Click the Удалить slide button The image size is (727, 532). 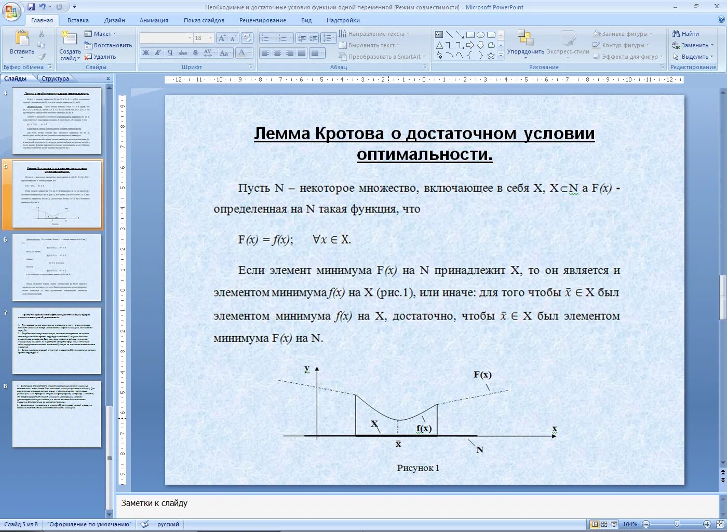tap(100, 57)
